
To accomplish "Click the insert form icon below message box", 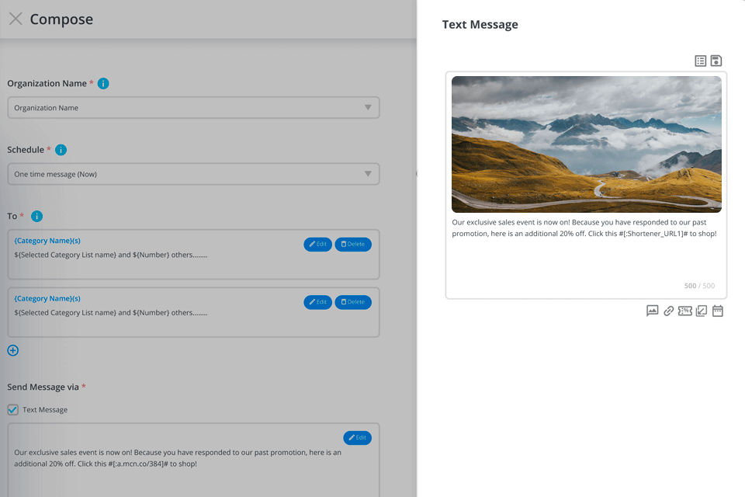I will [x=702, y=311].
